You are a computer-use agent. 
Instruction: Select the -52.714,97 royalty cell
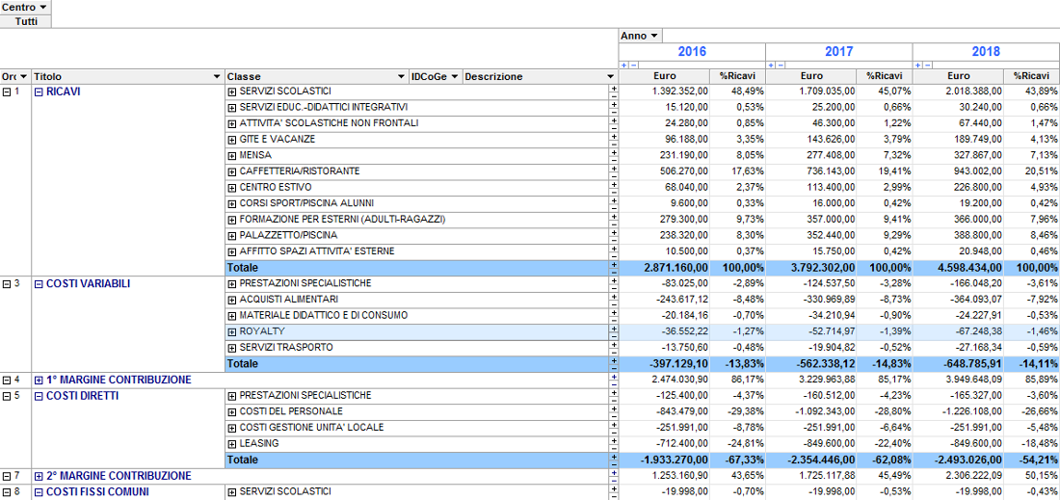pos(811,331)
